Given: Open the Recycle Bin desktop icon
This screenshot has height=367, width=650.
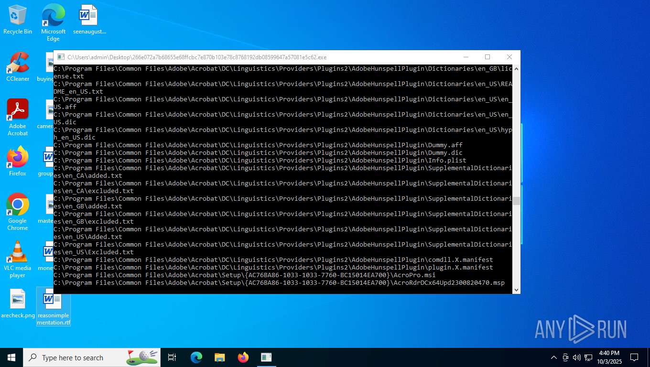Looking at the screenshot, I should (x=18, y=20).
